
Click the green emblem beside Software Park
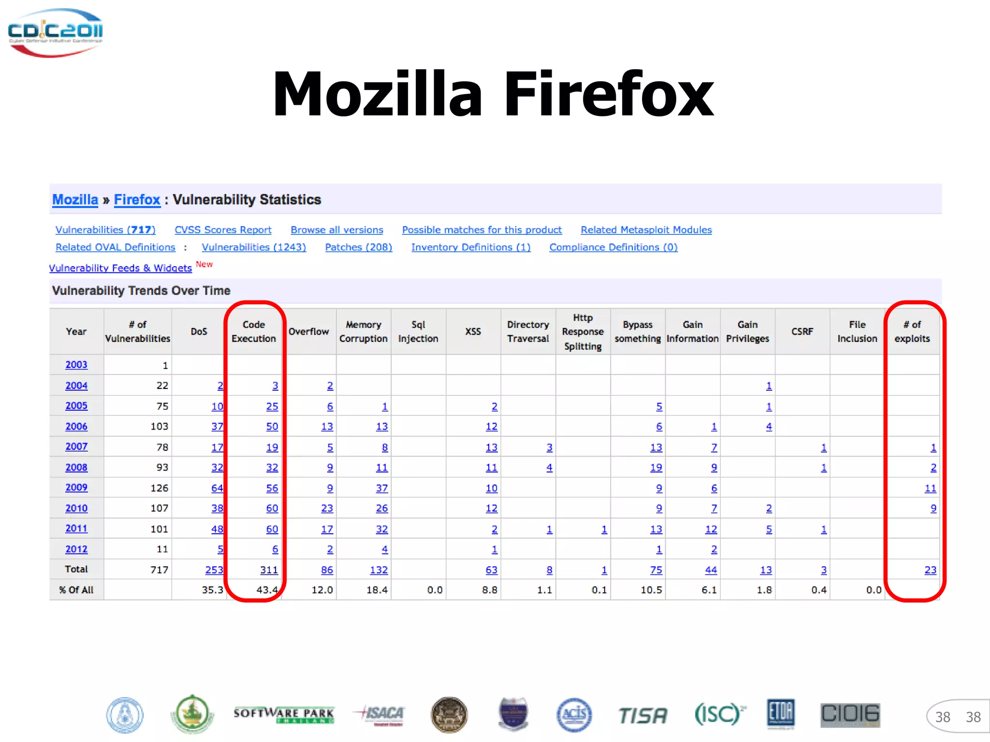pos(192,714)
